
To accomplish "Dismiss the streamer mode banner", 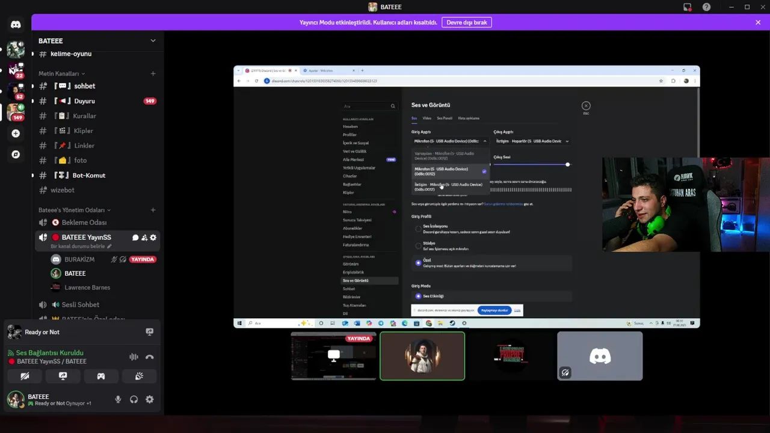I will 758,22.
